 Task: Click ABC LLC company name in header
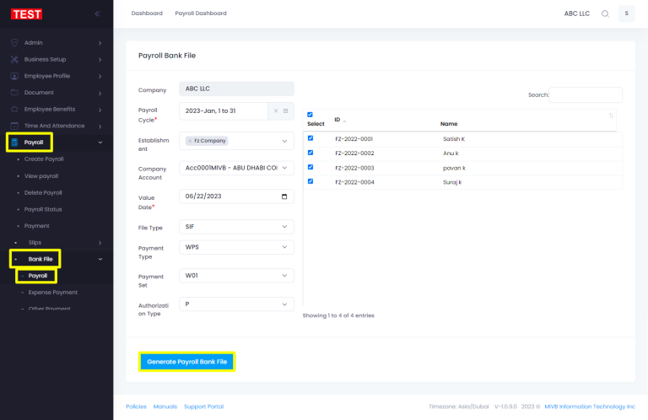click(577, 13)
